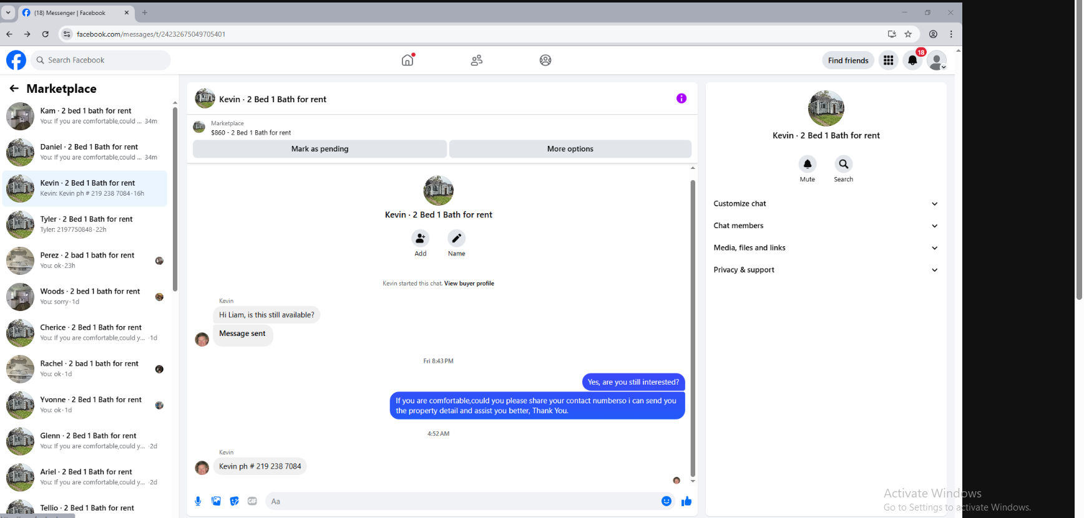This screenshot has width=1084, height=518.
Task: Open Chrome tab search dropdown
Action: pyautogui.click(x=8, y=12)
